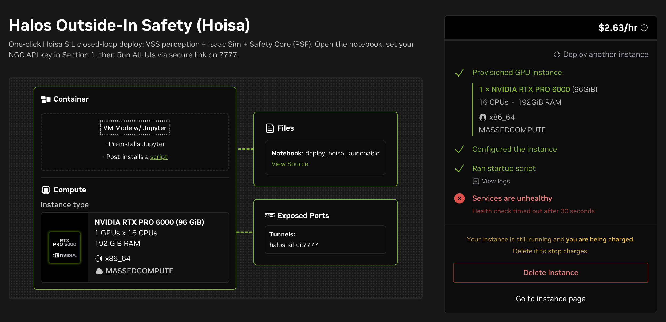Image resolution: width=666 pixels, height=322 pixels.
Task: Click the chip icon beside x86_64 in Compute
Action: click(99, 259)
